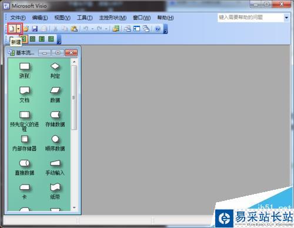This screenshot has height=228, width=294.
Task: Click the help question input box
Action: pyautogui.click(x=250, y=18)
